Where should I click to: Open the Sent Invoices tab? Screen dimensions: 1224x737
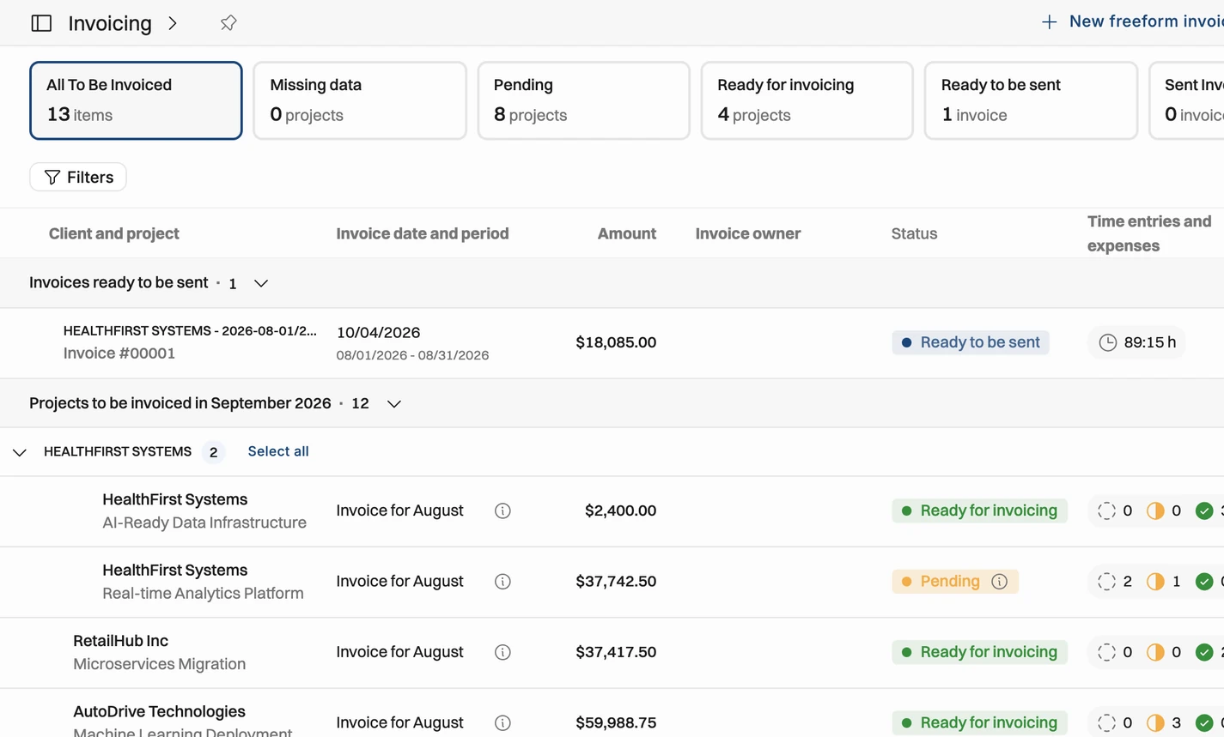(x=1187, y=100)
